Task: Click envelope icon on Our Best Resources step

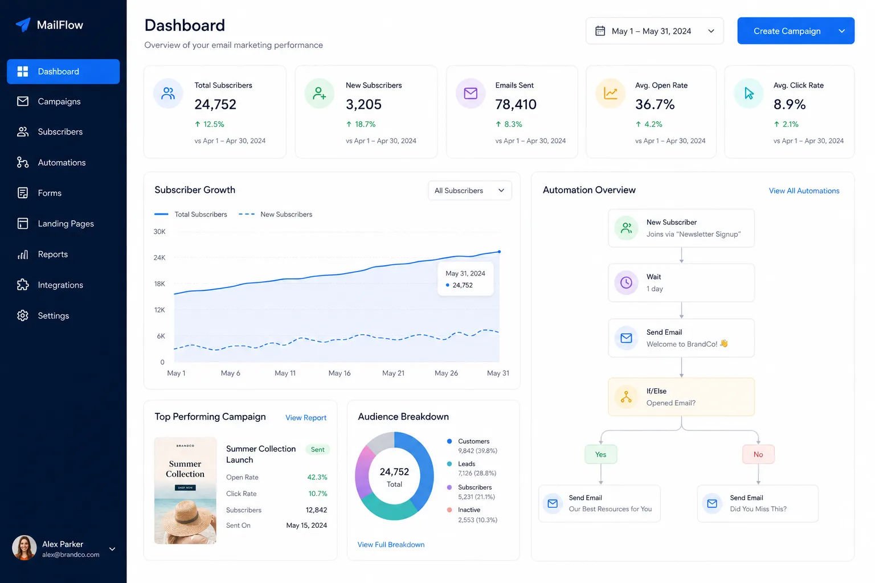Action: click(553, 503)
